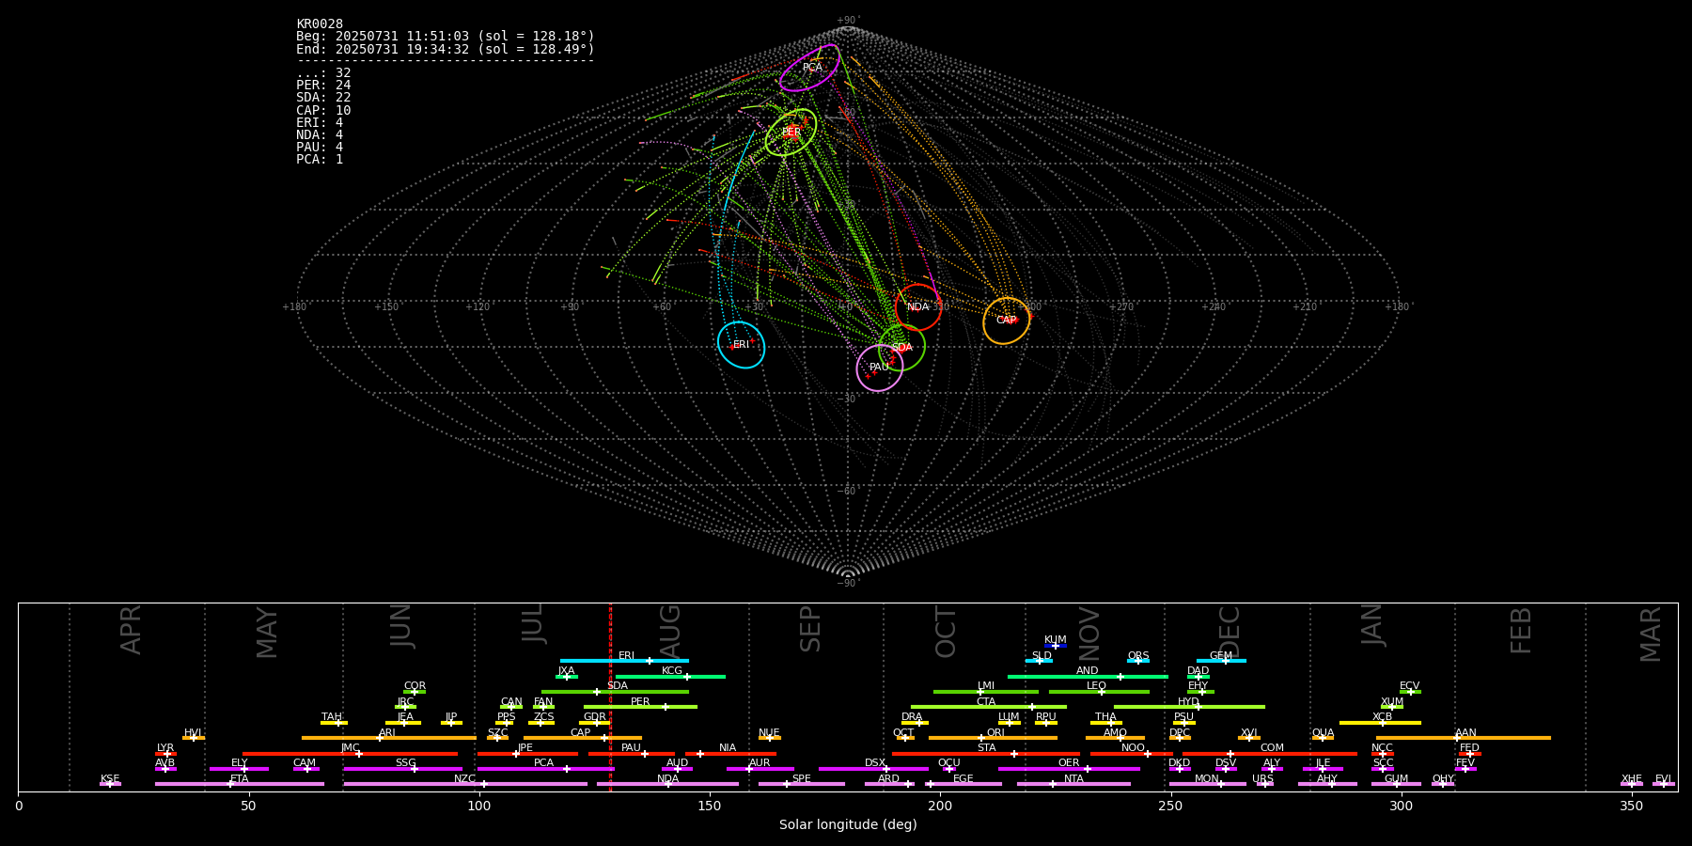Screen dimensions: 1692x846
Task: Select the red JMC shower bar
Action: (351, 754)
